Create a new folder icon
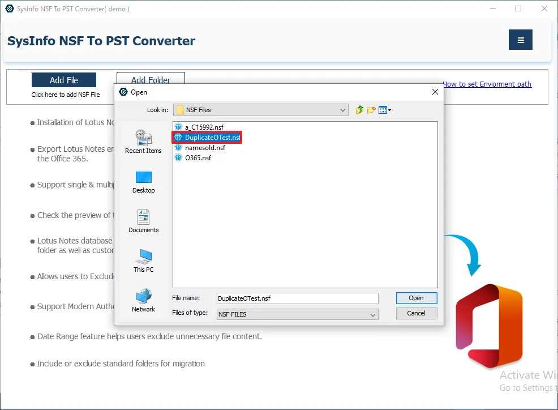 tap(371, 110)
